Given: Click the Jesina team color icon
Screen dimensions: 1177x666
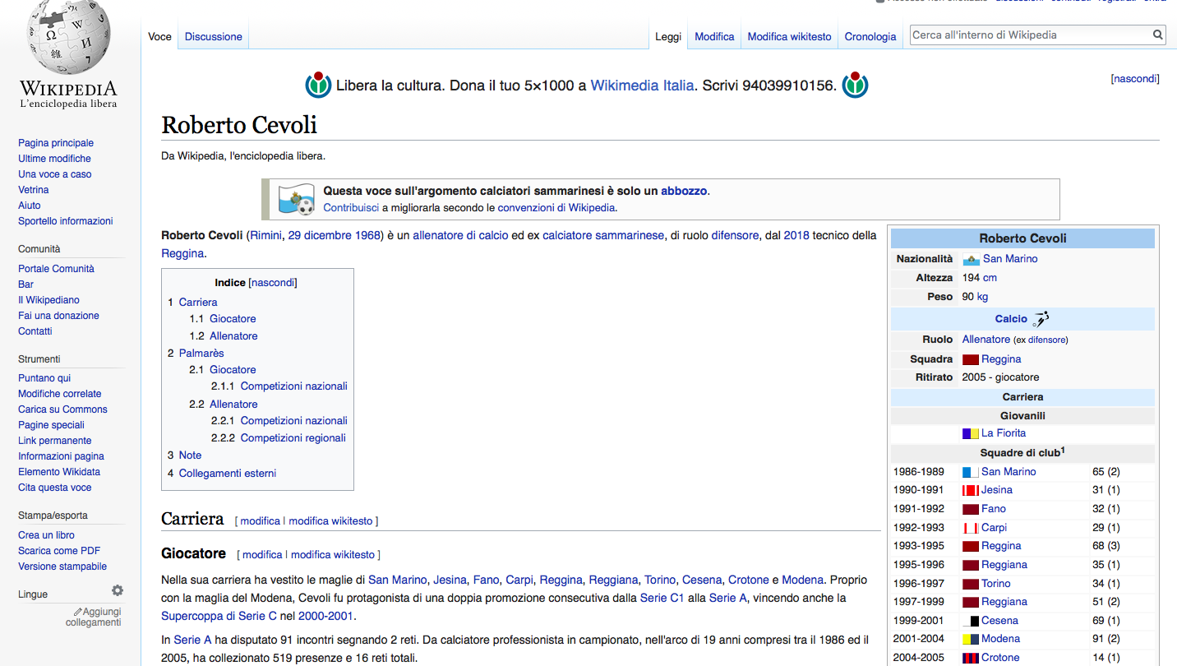Looking at the screenshot, I should click(x=971, y=490).
